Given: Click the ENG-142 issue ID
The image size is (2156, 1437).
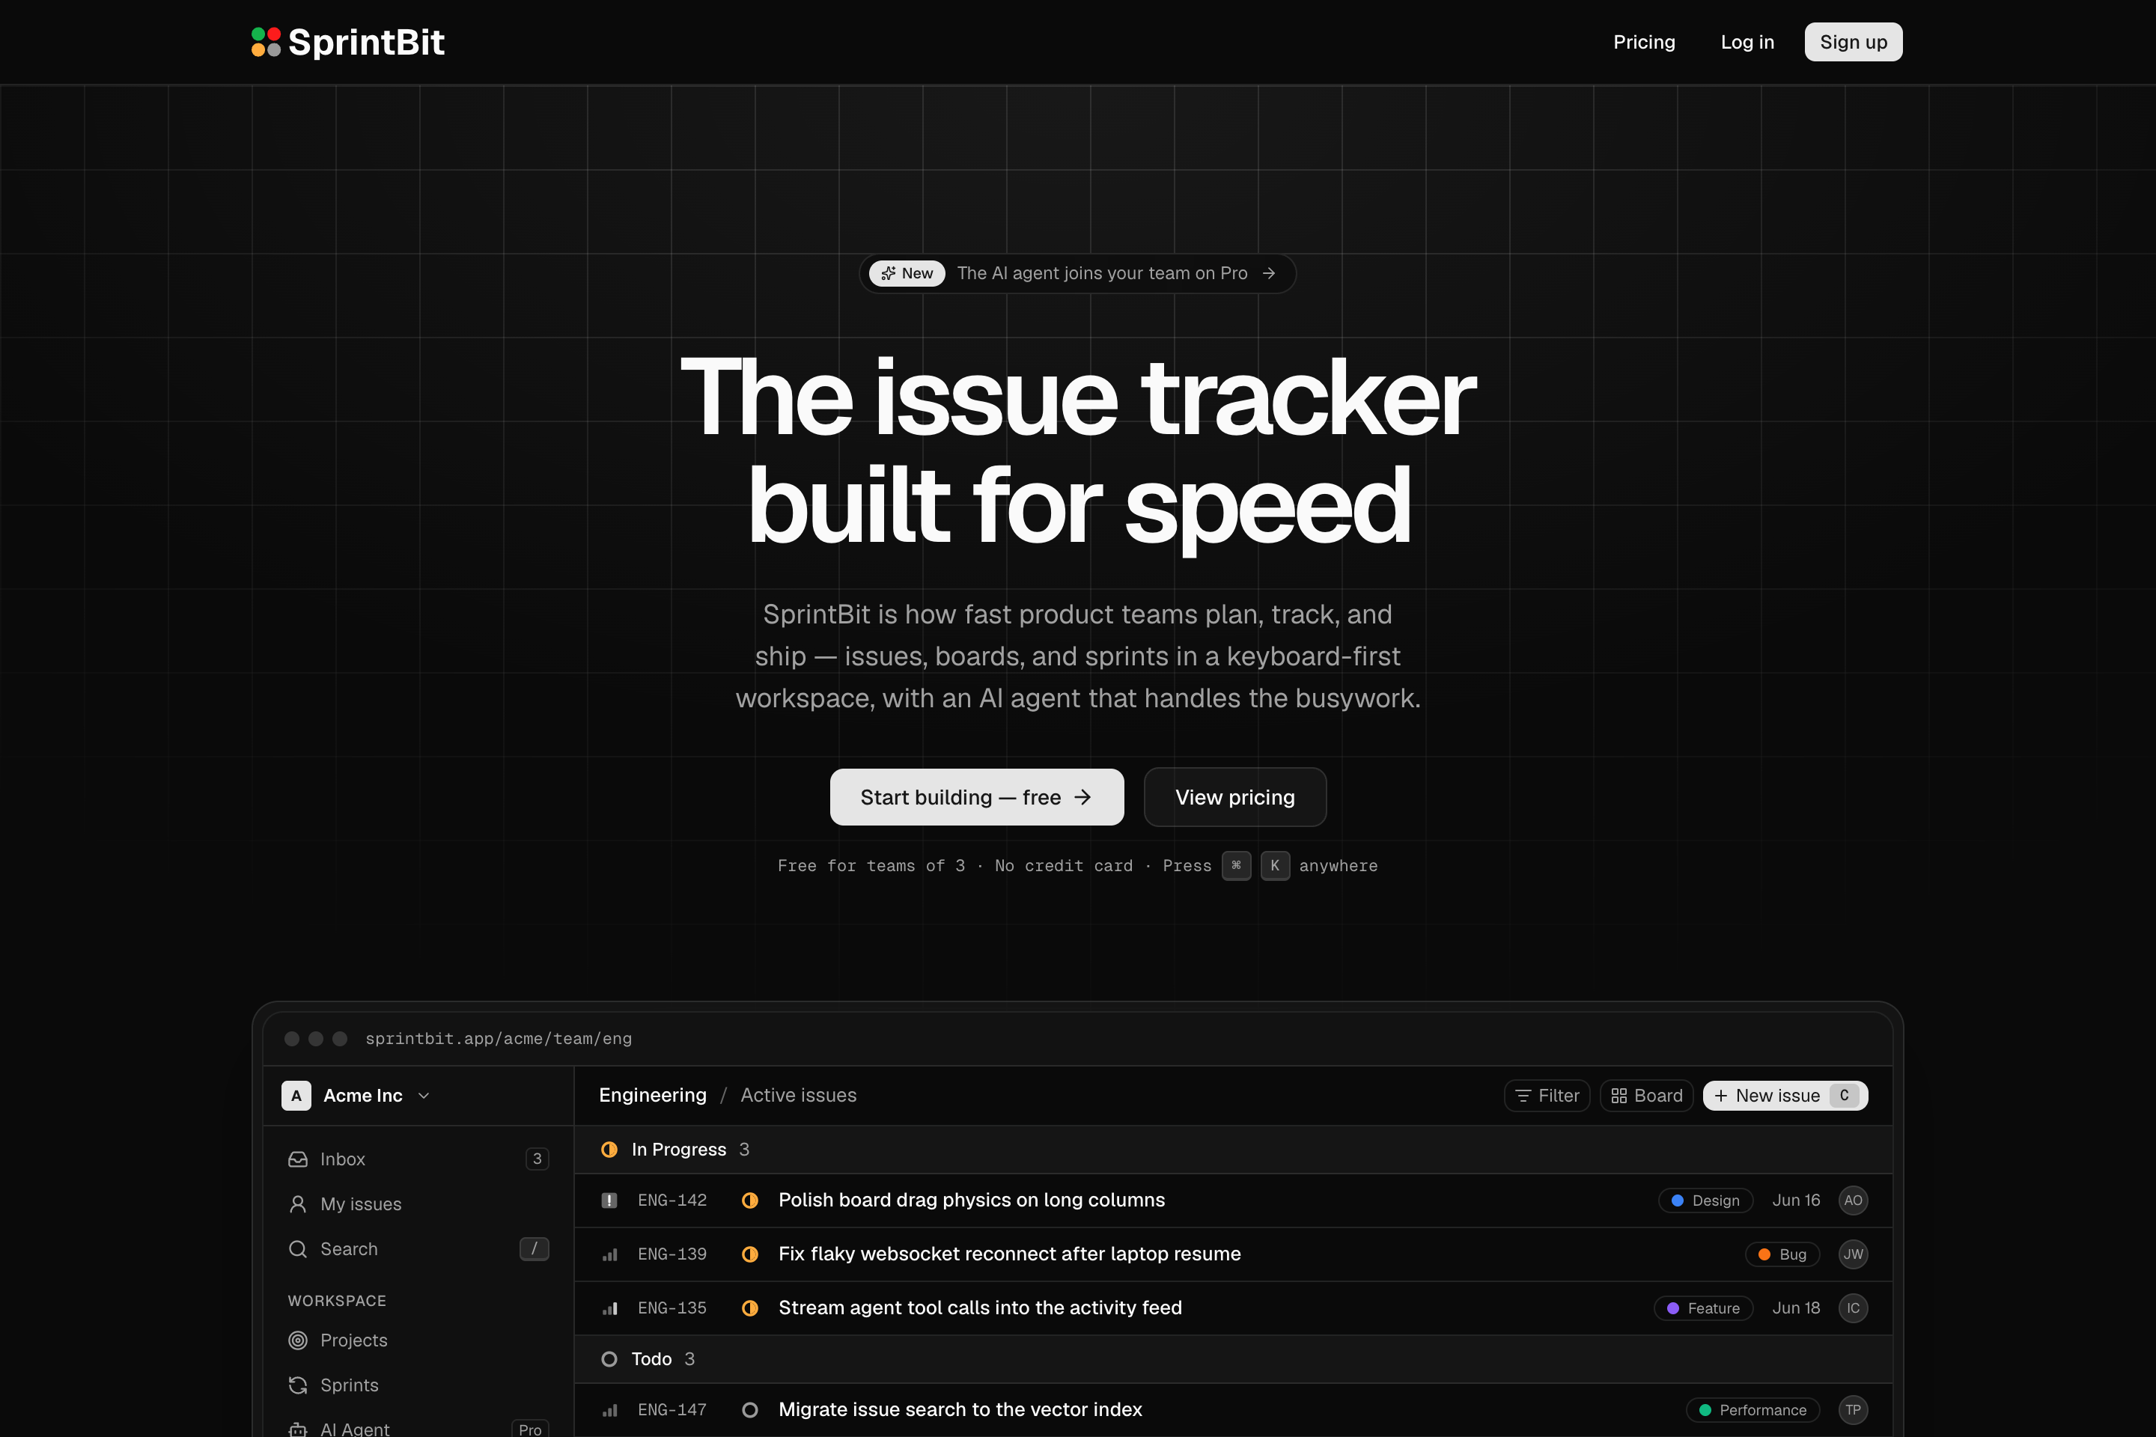Looking at the screenshot, I should (x=672, y=1200).
